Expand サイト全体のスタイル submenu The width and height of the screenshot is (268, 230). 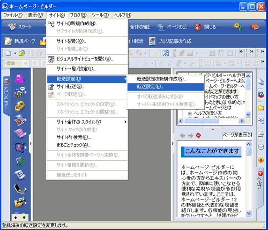pos(87,122)
